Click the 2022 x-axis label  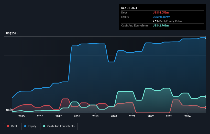point(151,116)
